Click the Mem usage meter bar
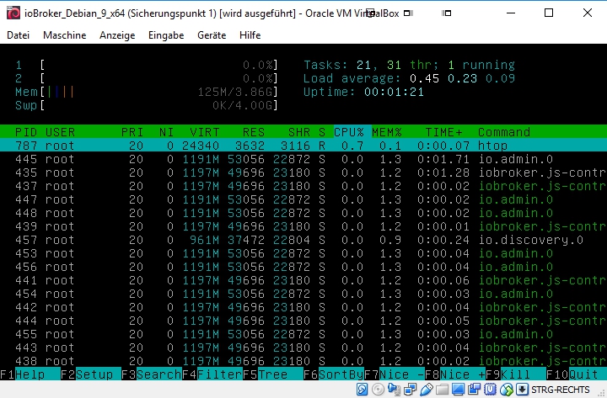Image resolution: width=607 pixels, height=398 pixels. 147,92
